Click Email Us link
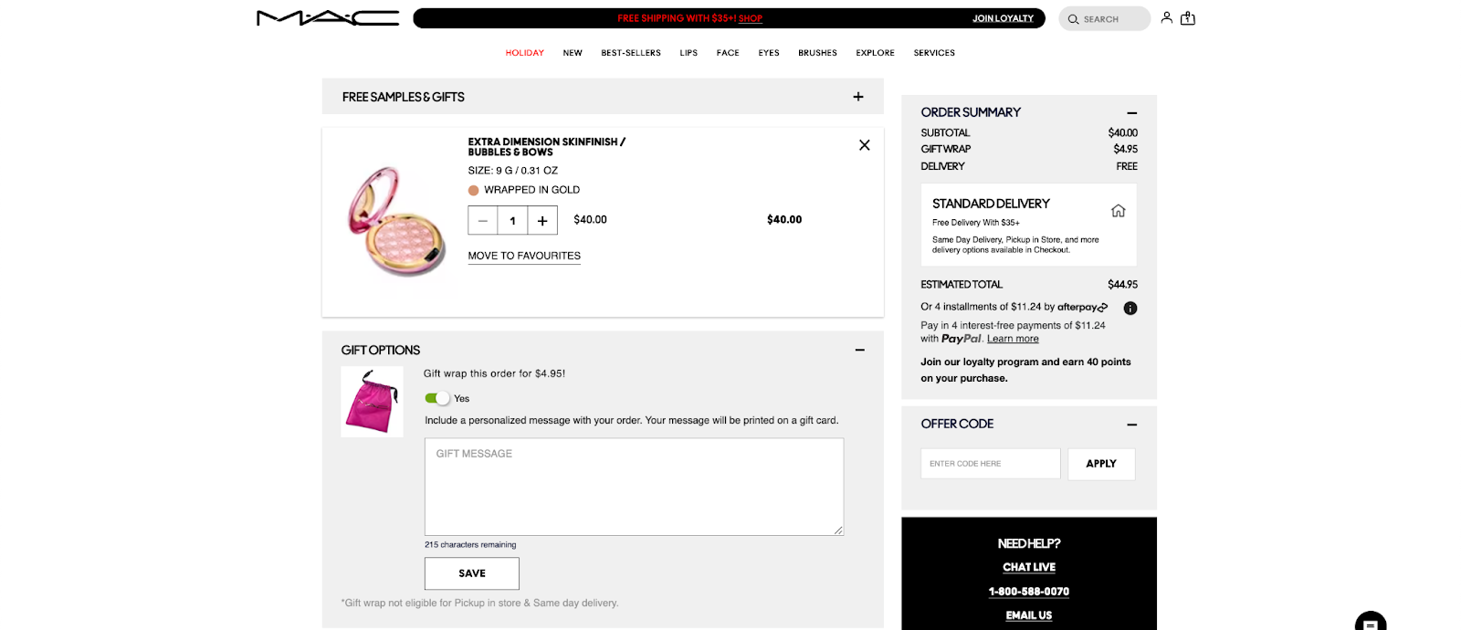Screen dimensions: 1461x630 [x=1029, y=615]
